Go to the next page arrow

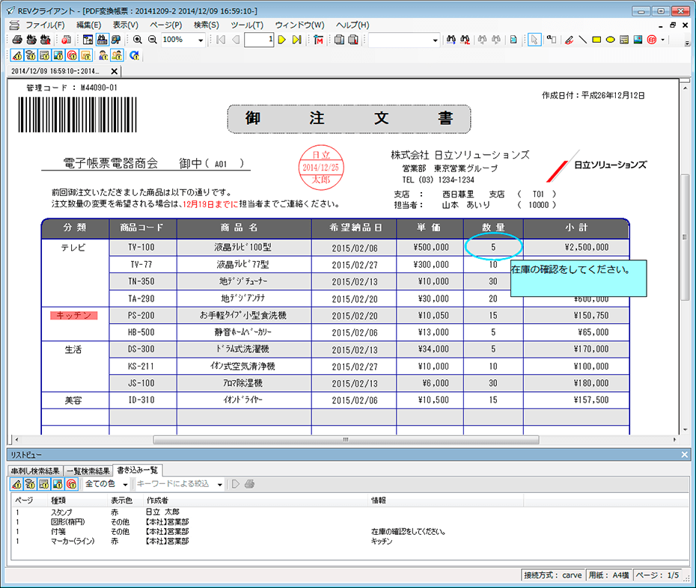282,40
